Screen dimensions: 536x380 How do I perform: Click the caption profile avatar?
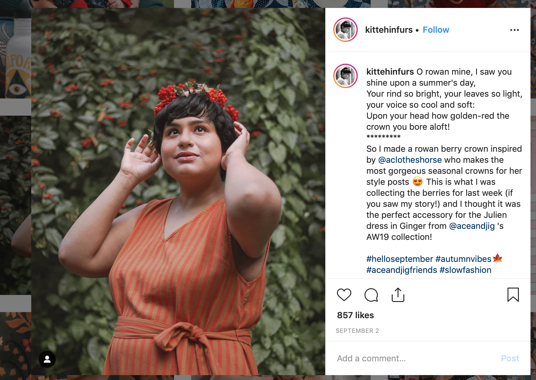pos(345,76)
